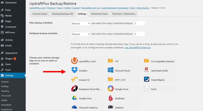Focus the files retained backups field
Image resolution: width=203 pixels, height=111 pixels.
click(139, 23)
